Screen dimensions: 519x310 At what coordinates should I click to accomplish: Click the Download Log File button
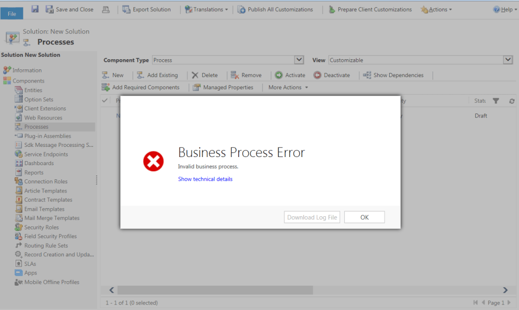point(312,217)
